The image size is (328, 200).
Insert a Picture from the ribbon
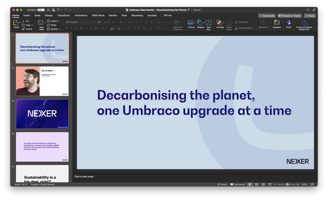pyautogui.click(x=191, y=24)
